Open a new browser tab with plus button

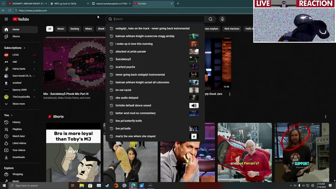pyautogui.click(x=178, y=3)
